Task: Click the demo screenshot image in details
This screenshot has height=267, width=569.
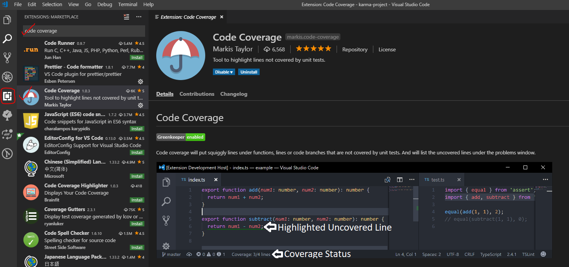Action: click(354, 210)
